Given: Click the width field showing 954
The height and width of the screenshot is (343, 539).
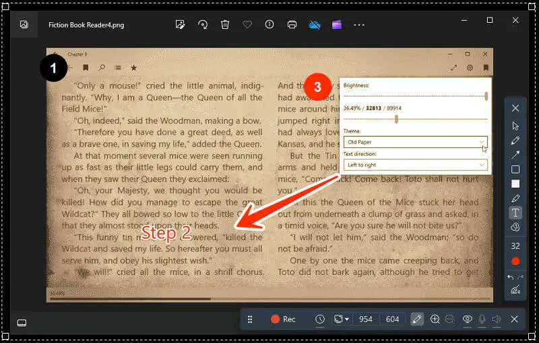Looking at the screenshot, I should coord(365,319).
